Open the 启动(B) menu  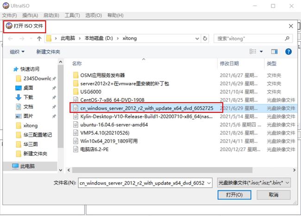[x=51, y=15]
